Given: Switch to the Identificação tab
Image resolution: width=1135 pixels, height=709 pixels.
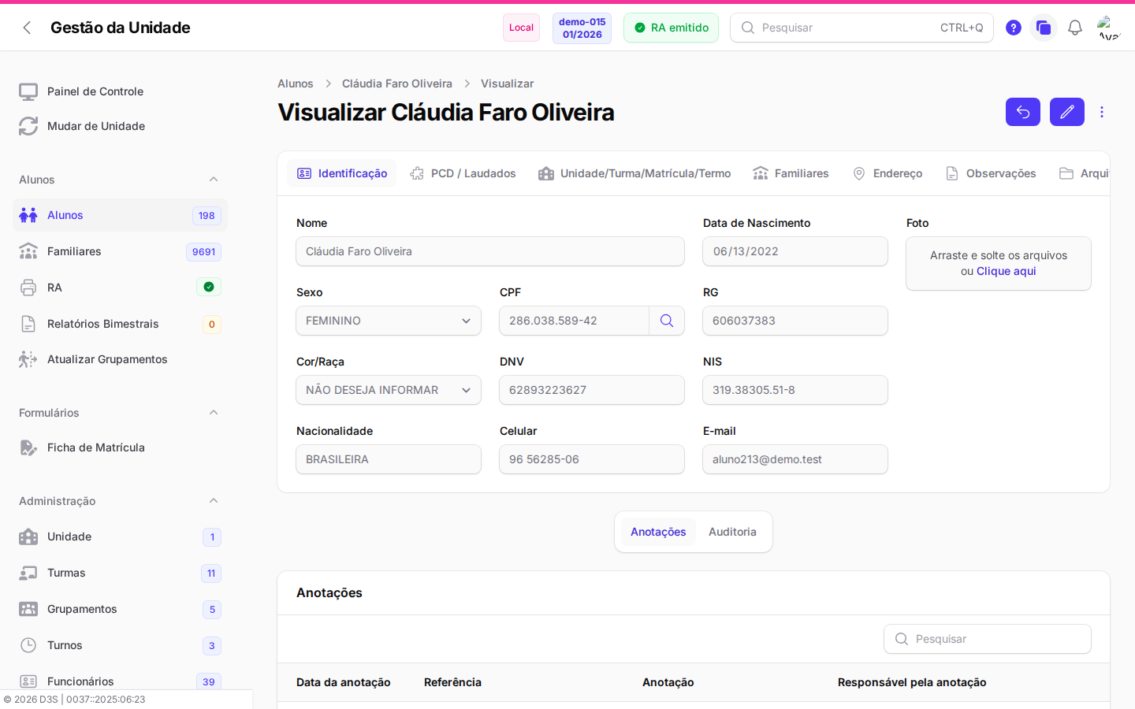Looking at the screenshot, I should [x=342, y=173].
